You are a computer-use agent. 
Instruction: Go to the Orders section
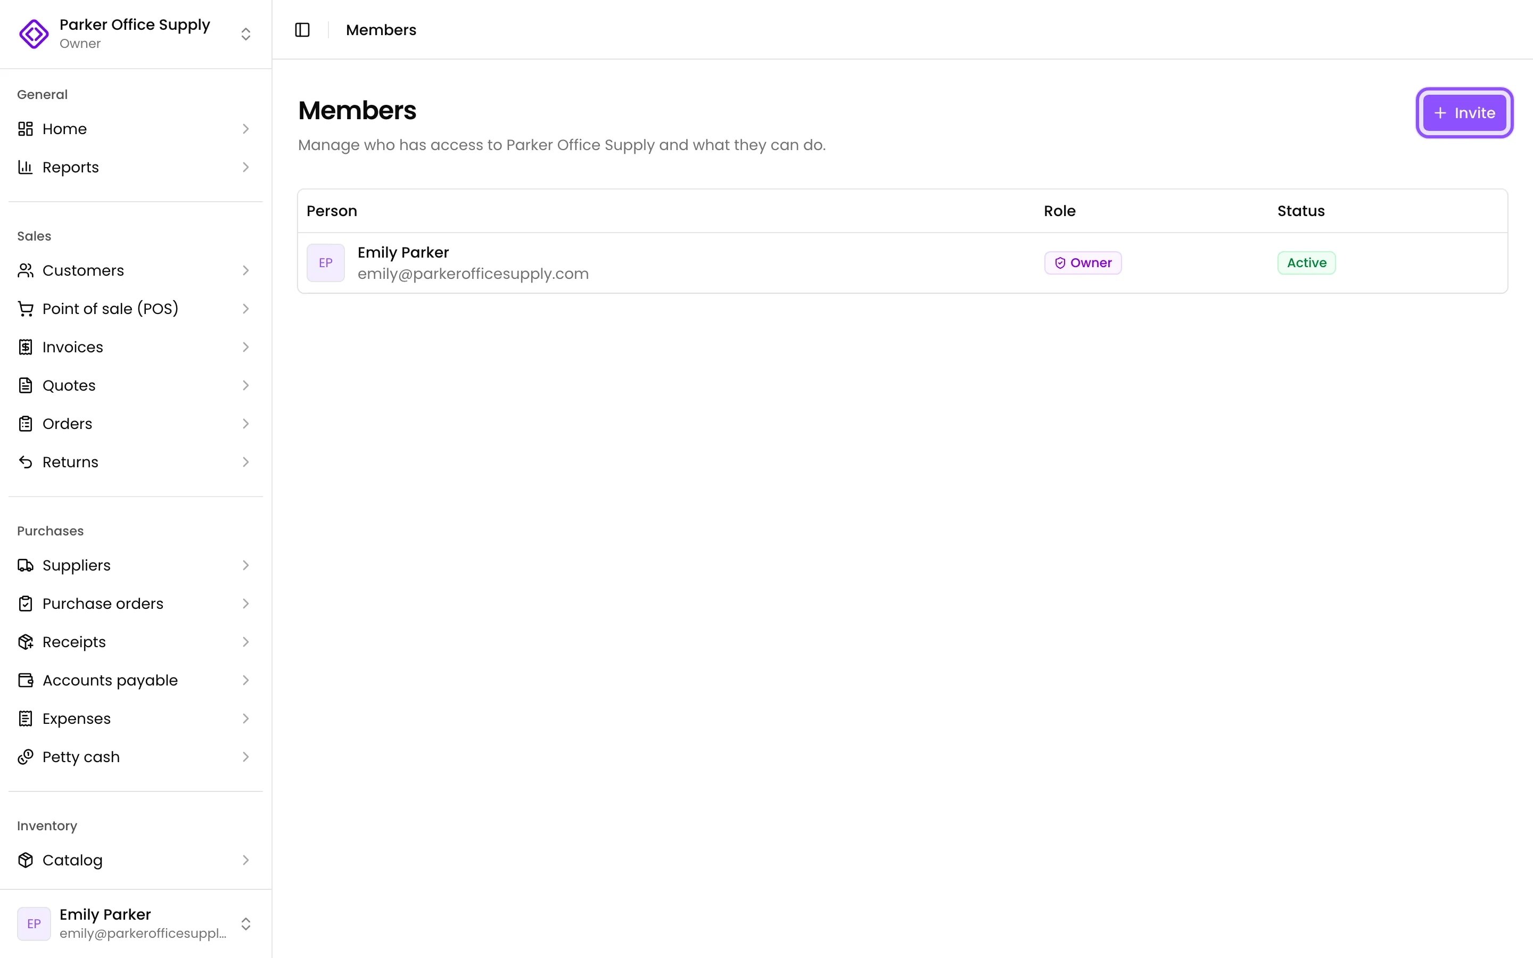tap(136, 424)
